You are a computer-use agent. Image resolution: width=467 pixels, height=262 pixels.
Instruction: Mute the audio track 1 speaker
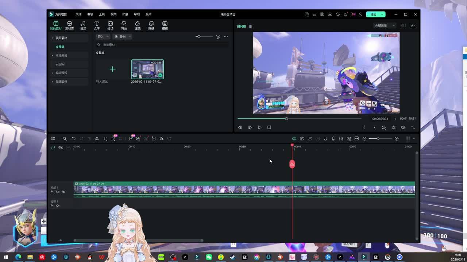pos(58,206)
